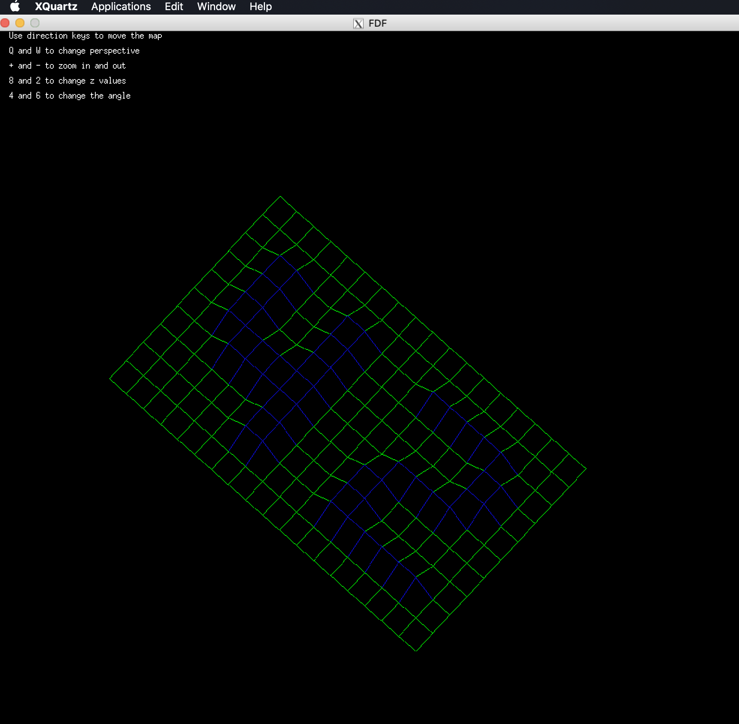The width and height of the screenshot is (739, 724).
Task: Click the 'Q and W to change perspective' text
Action: (x=74, y=51)
